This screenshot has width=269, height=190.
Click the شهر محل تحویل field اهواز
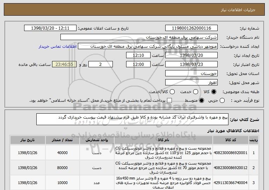[191, 83]
